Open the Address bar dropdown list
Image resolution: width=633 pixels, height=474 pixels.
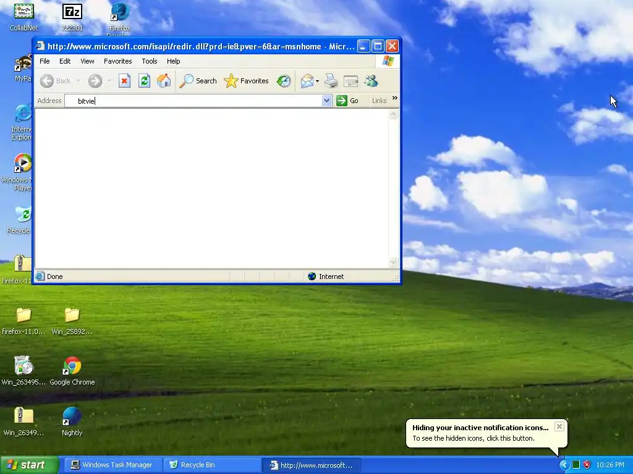[326, 101]
